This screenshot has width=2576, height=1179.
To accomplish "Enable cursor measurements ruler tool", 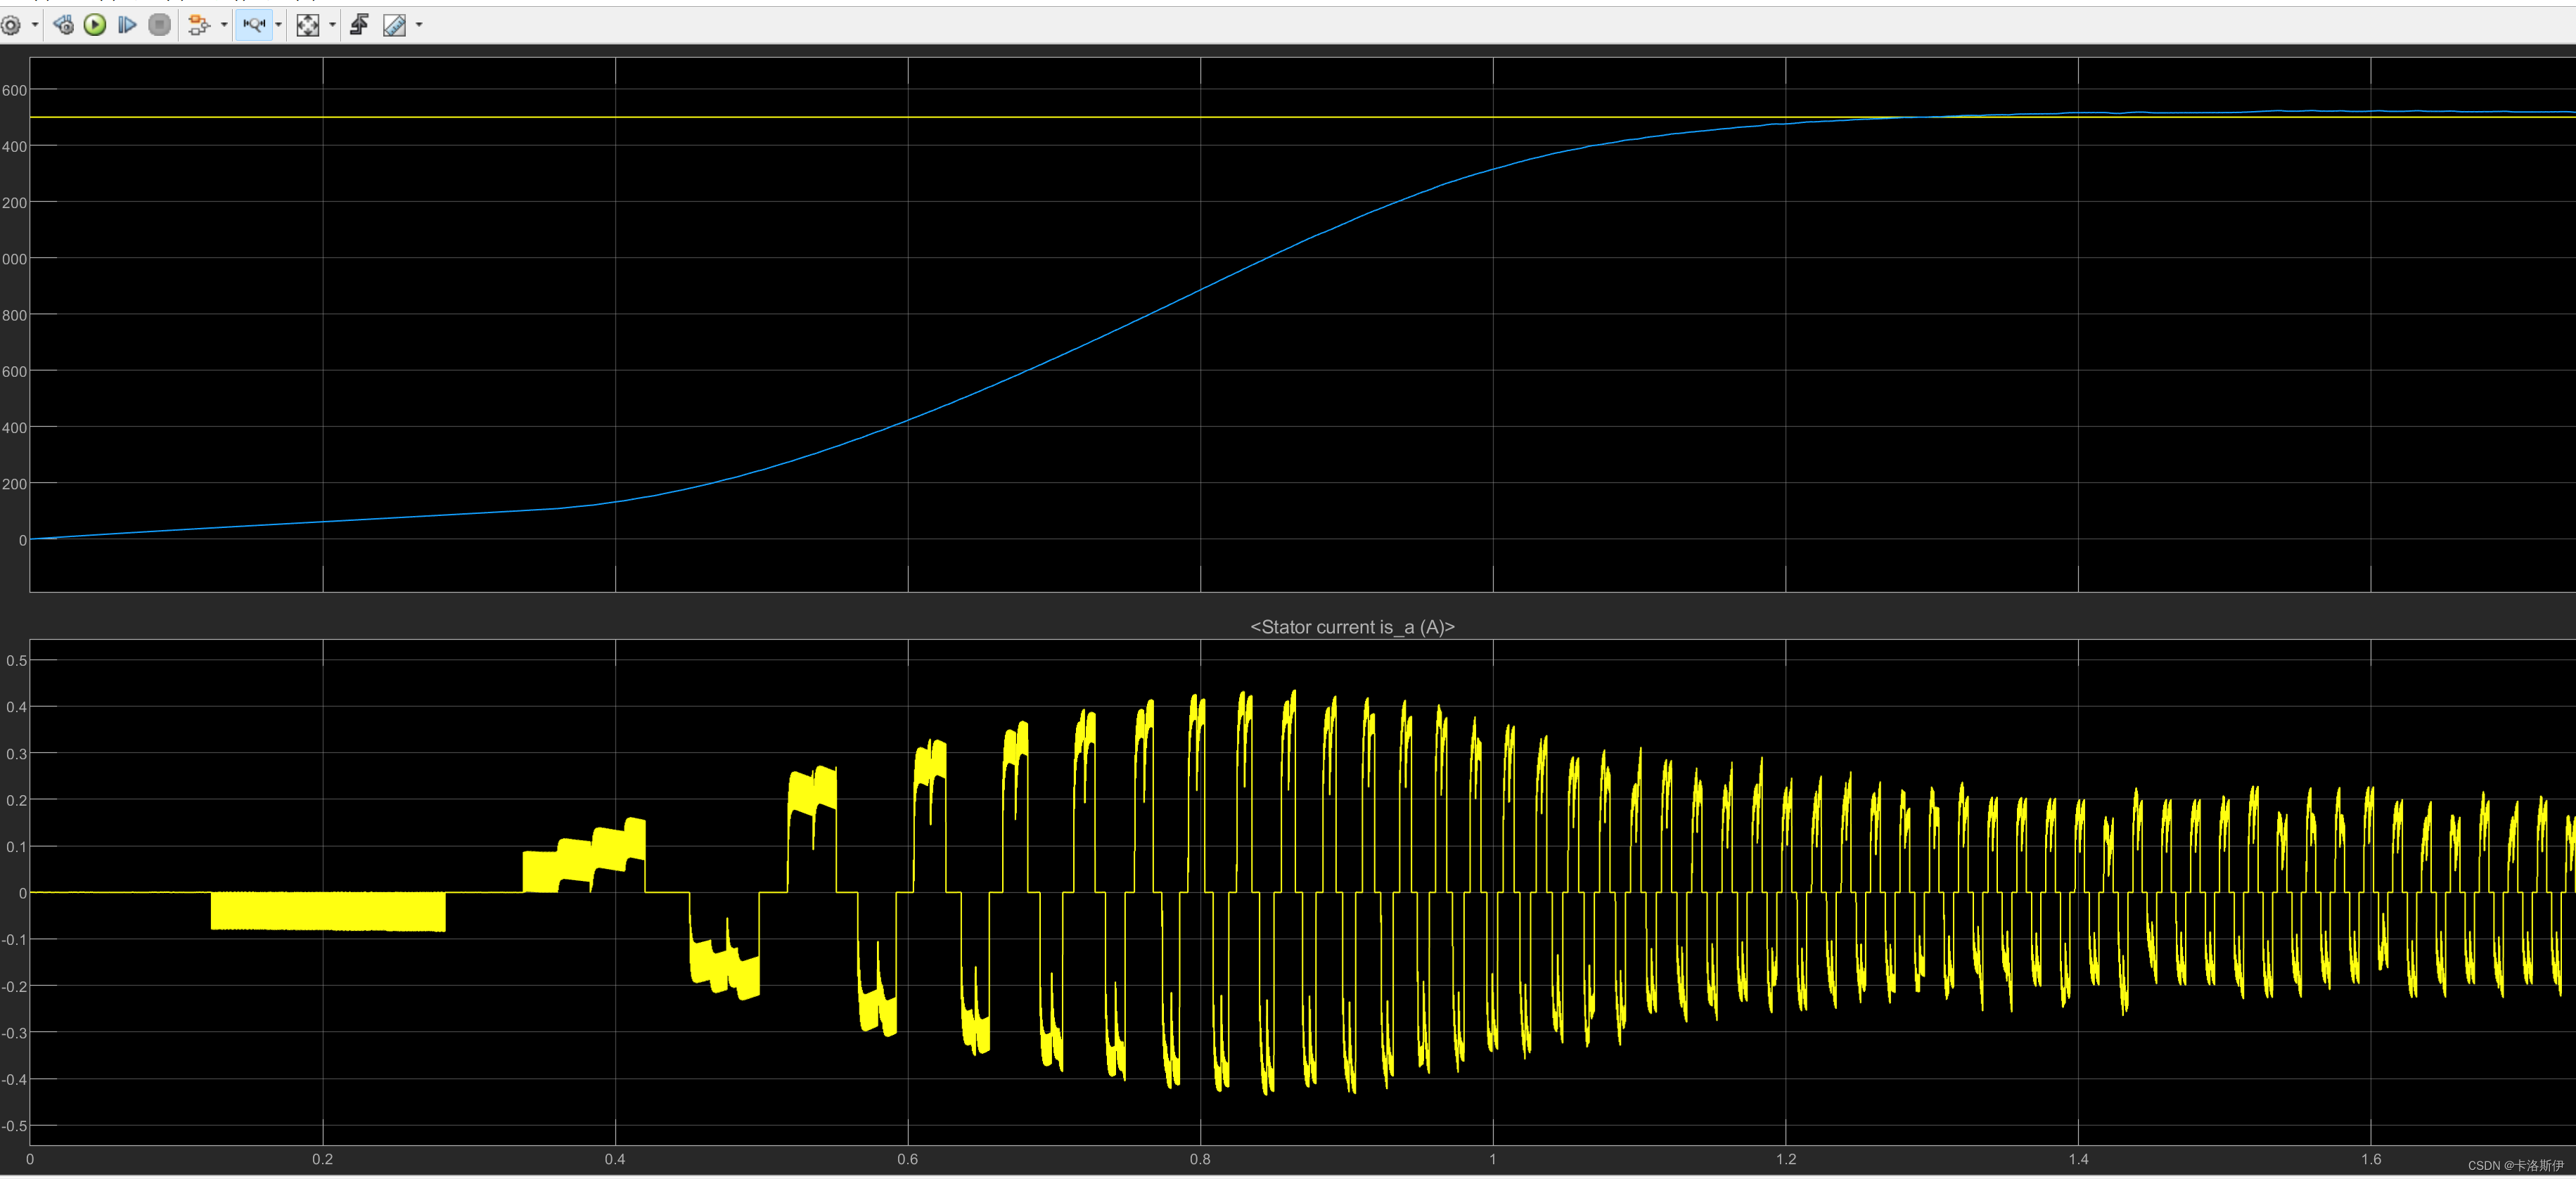I will 395,25.
